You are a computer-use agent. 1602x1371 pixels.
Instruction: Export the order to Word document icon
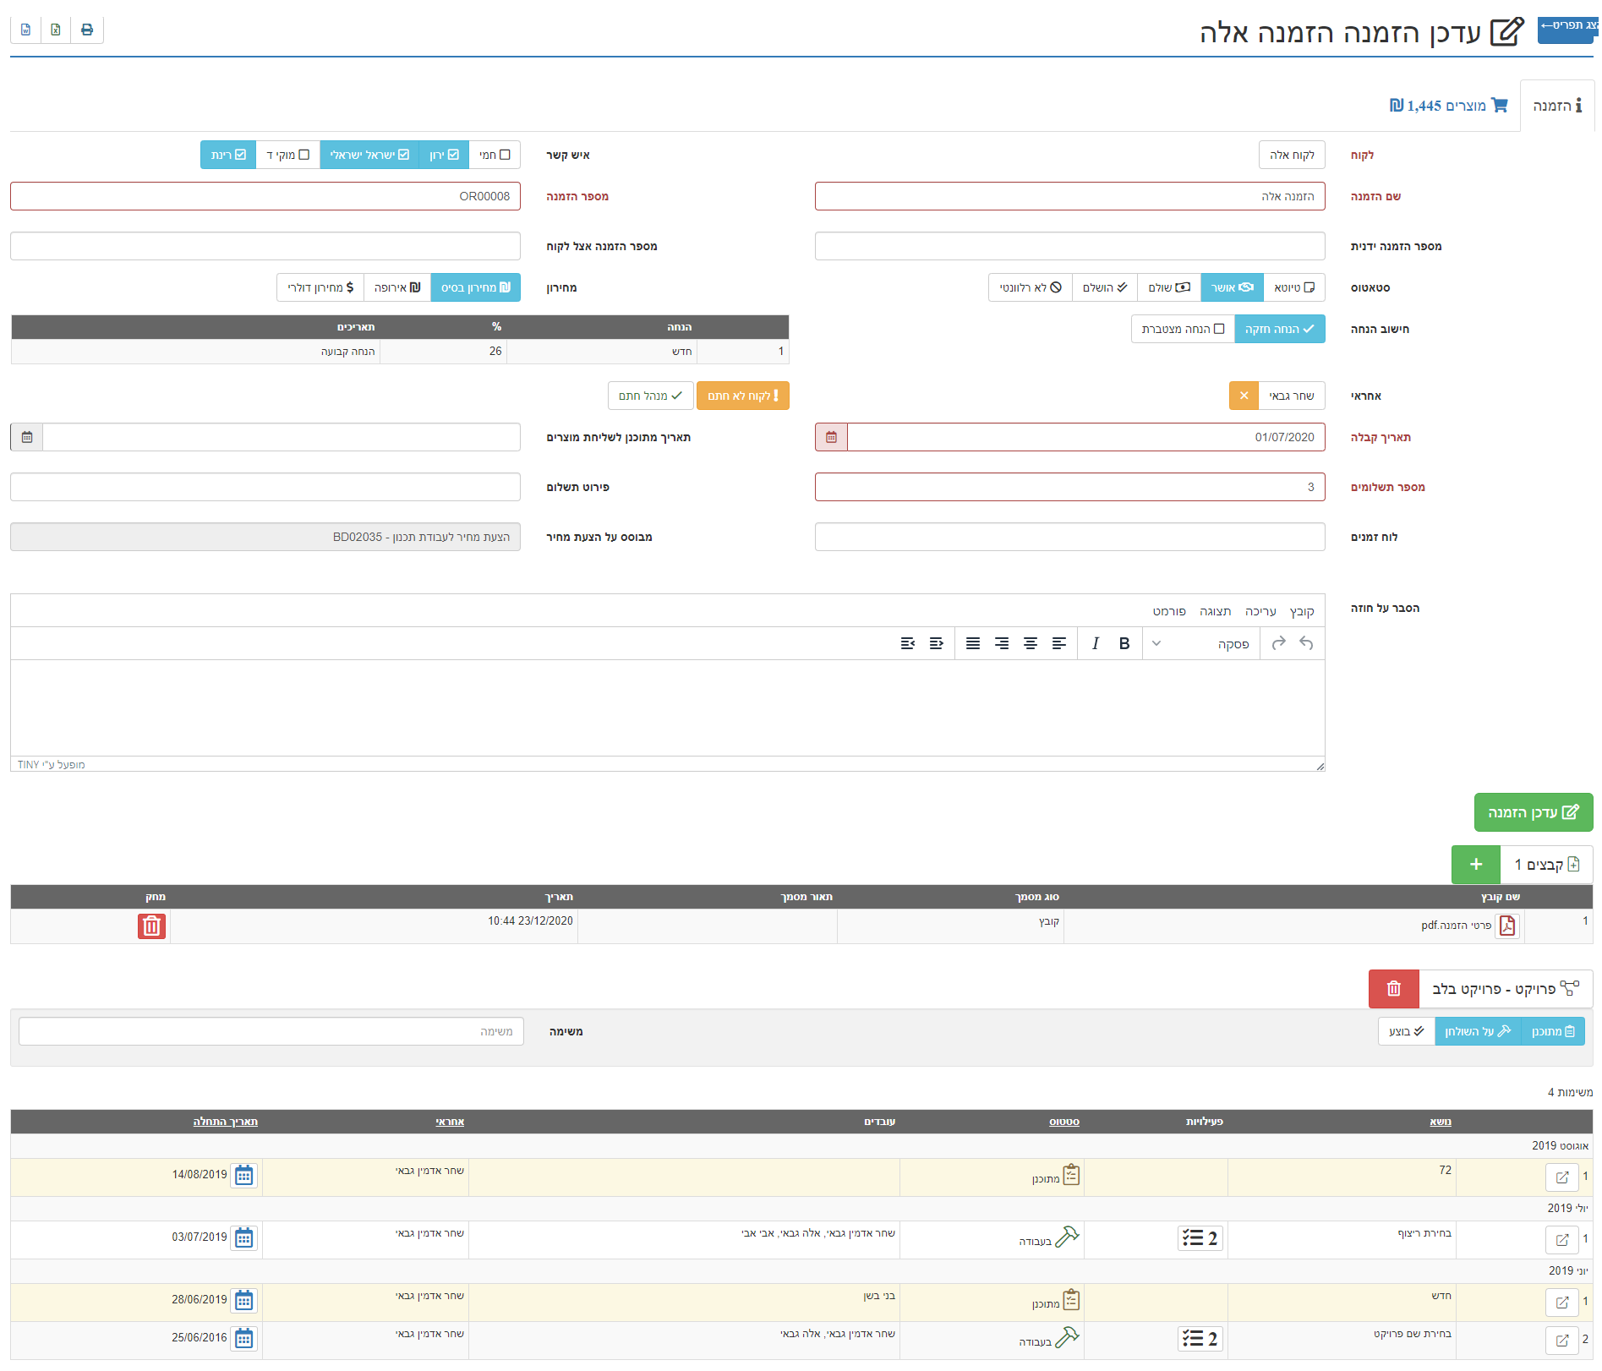click(26, 30)
